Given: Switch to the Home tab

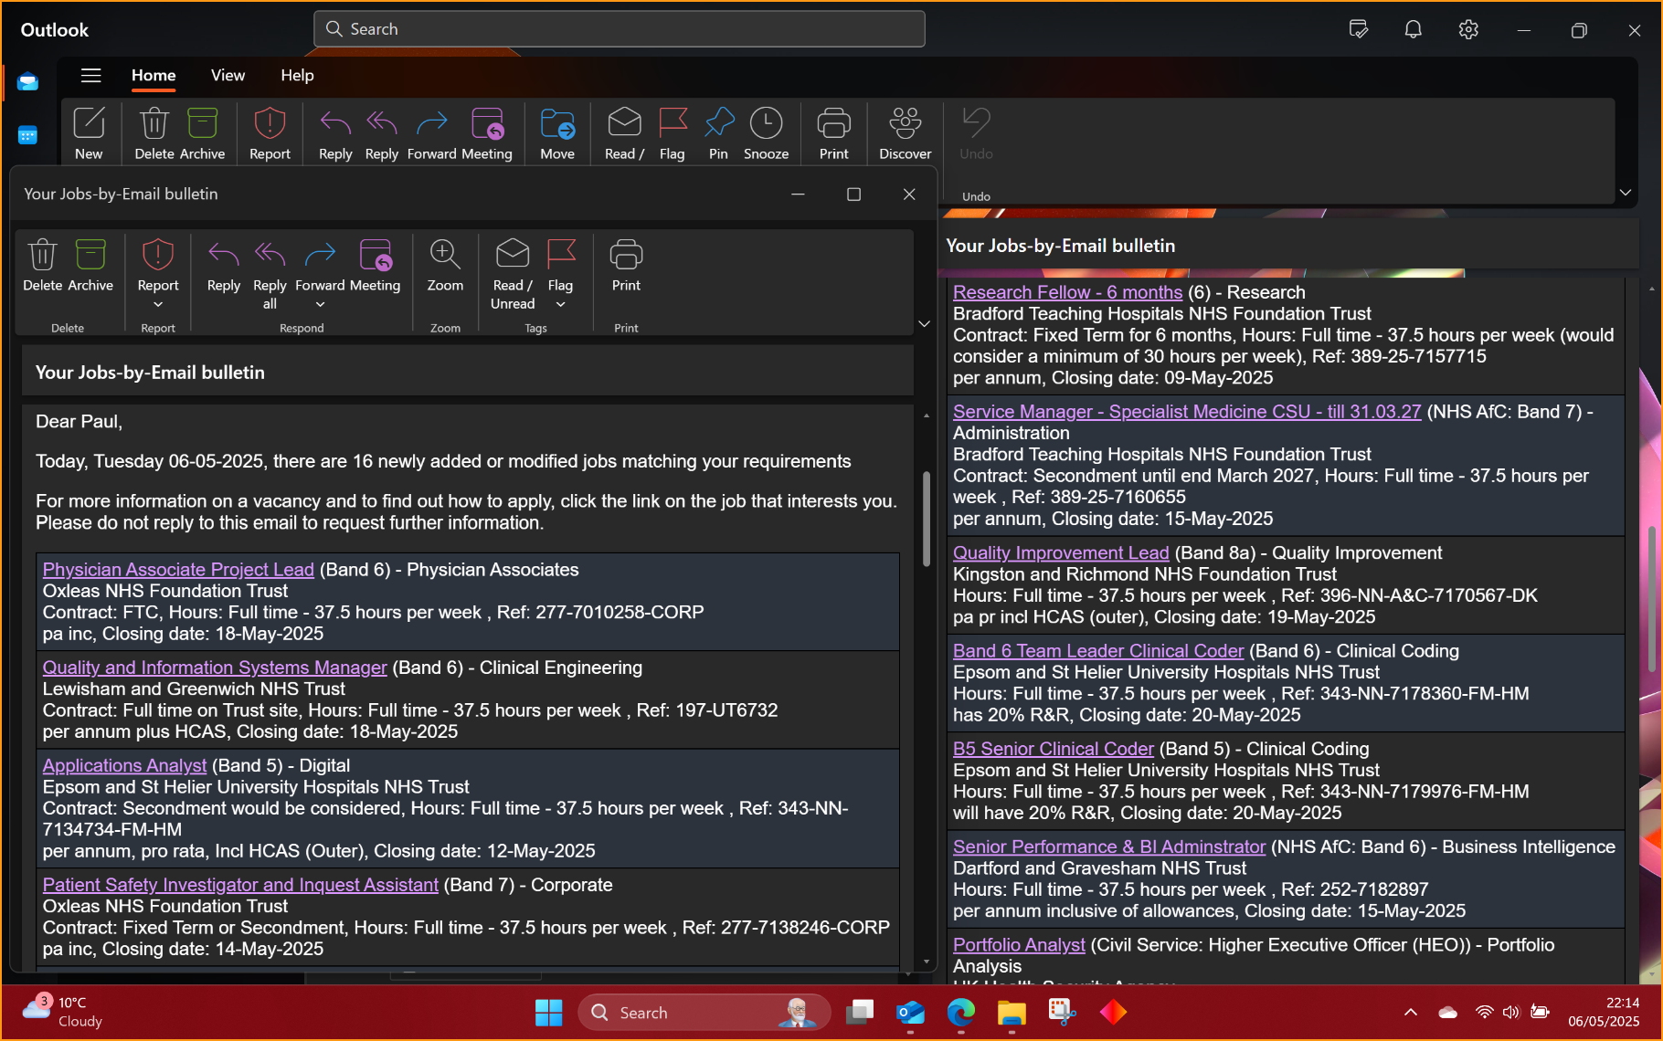Looking at the screenshot, I should (x=154, y=76).
